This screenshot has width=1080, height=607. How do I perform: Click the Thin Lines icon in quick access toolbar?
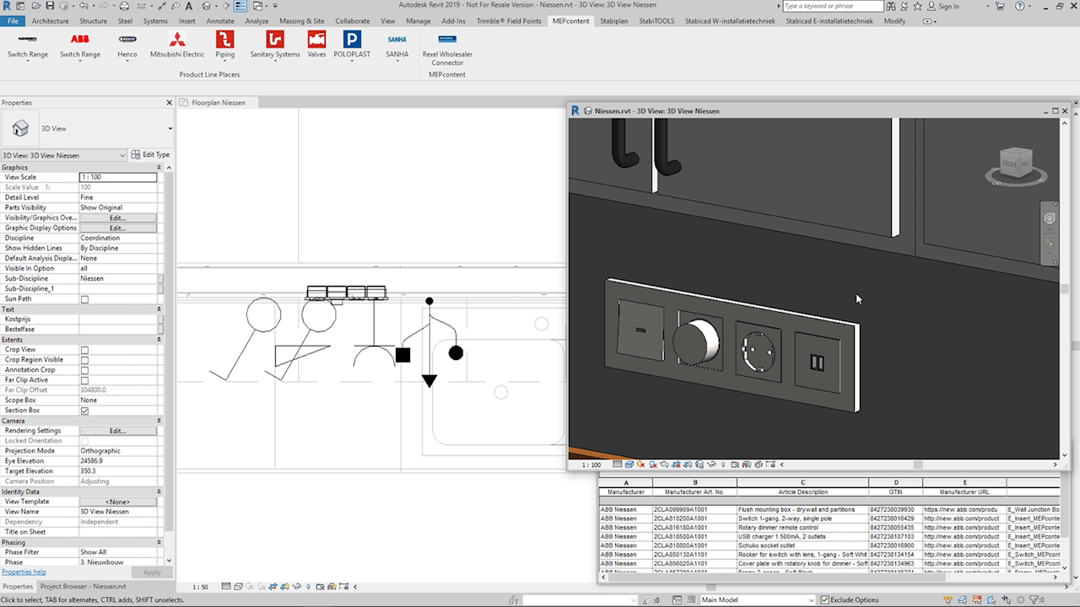pos(240,6)
